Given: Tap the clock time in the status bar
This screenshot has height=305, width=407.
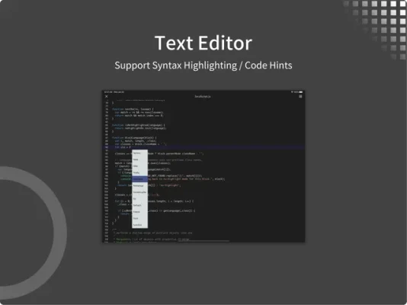Looking at the screenshot, I should click(x=108, y=92).
